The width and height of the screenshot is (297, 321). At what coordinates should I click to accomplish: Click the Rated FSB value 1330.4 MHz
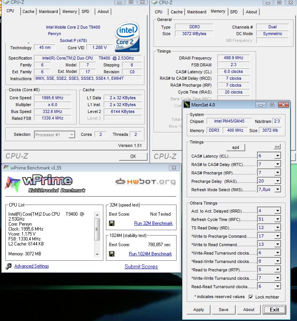pos(52,118)
